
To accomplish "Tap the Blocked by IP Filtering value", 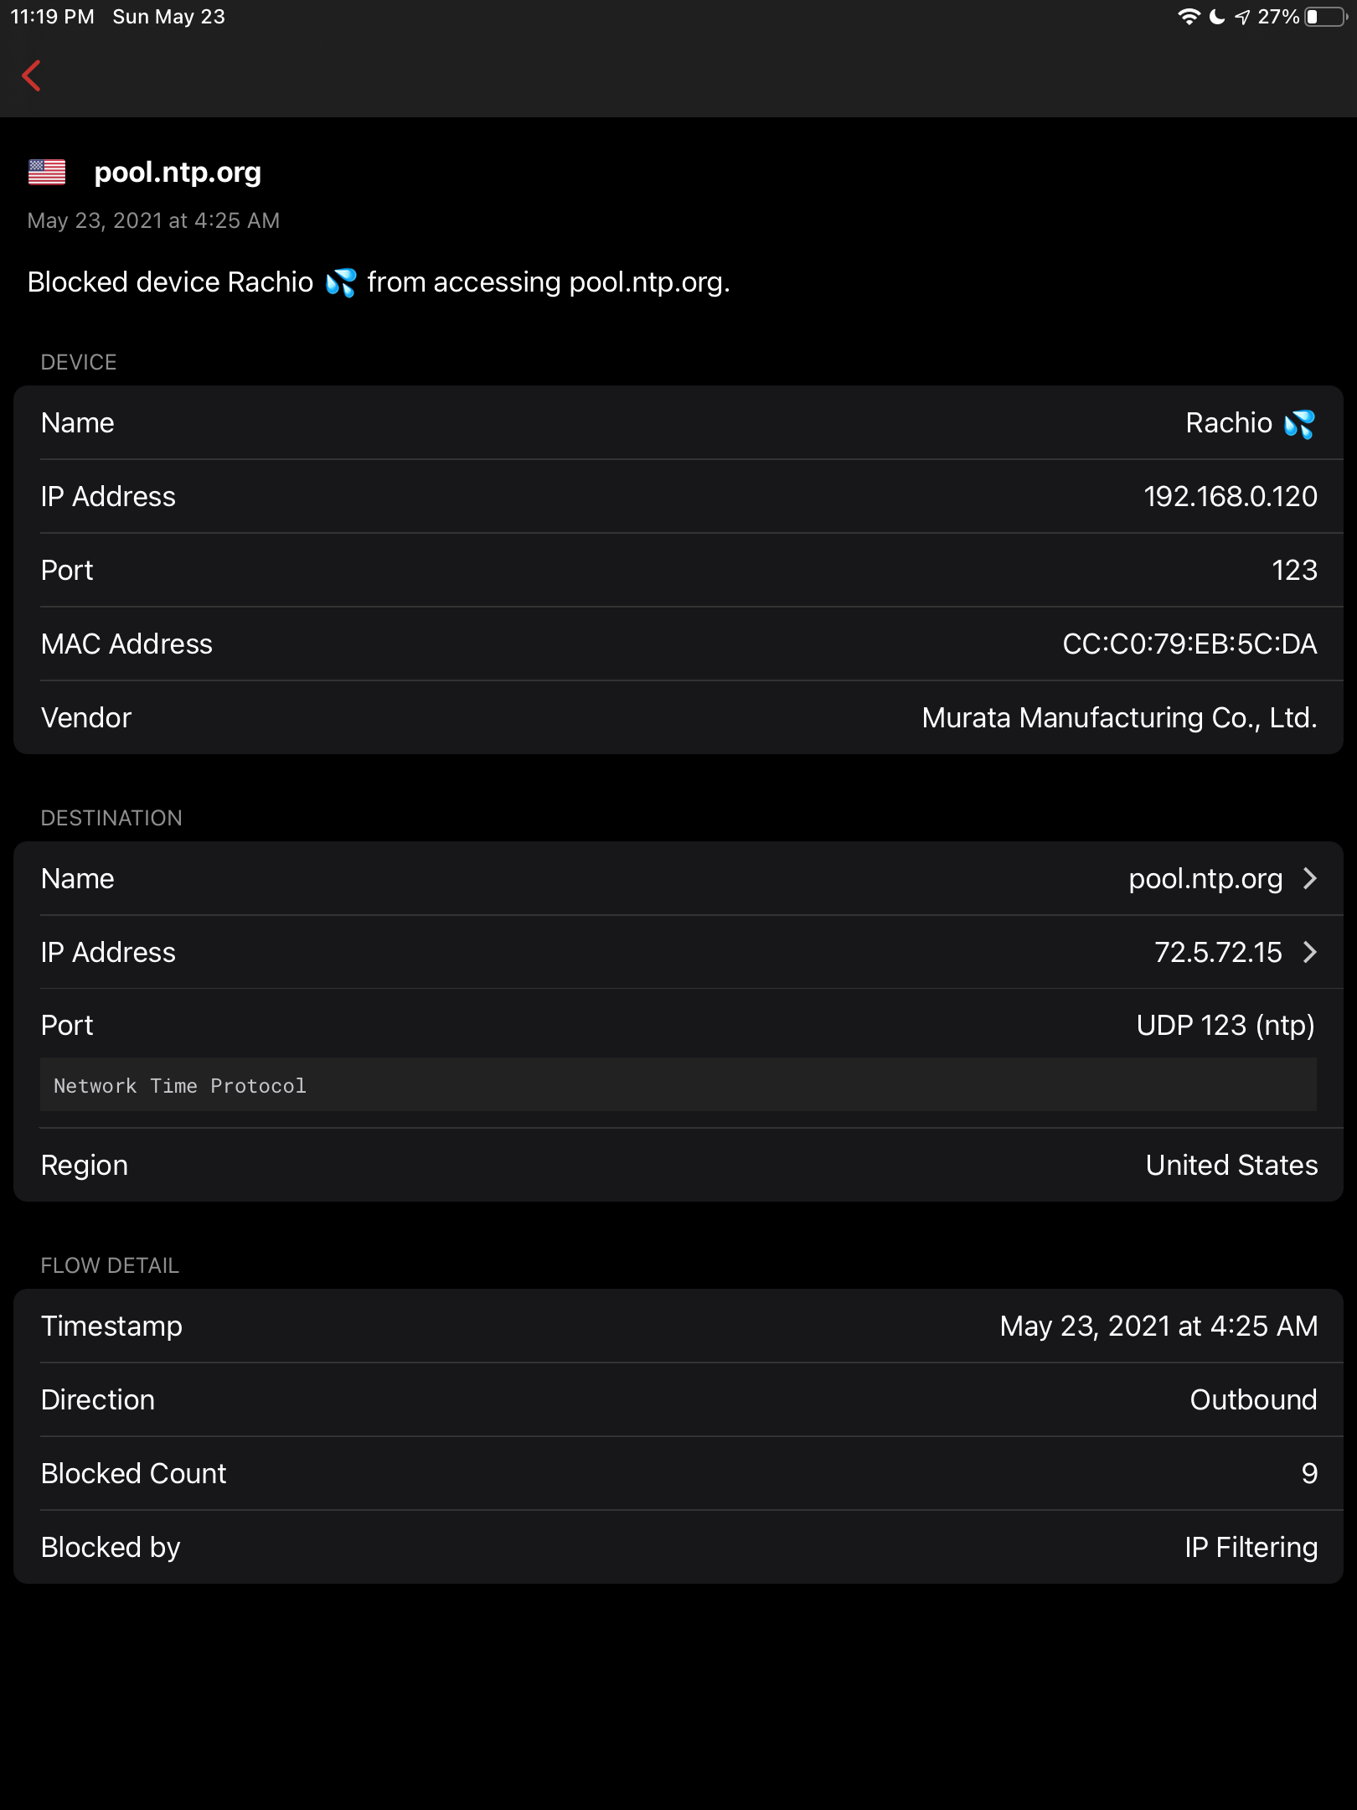I will (x=1251, y=1547).
